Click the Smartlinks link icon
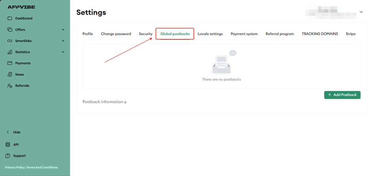The height and width of the screenshot is (176, 373). tap(10, 41)
